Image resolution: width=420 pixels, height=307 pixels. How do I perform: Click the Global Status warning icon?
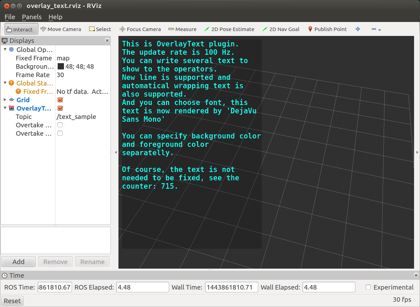[12, 83]
